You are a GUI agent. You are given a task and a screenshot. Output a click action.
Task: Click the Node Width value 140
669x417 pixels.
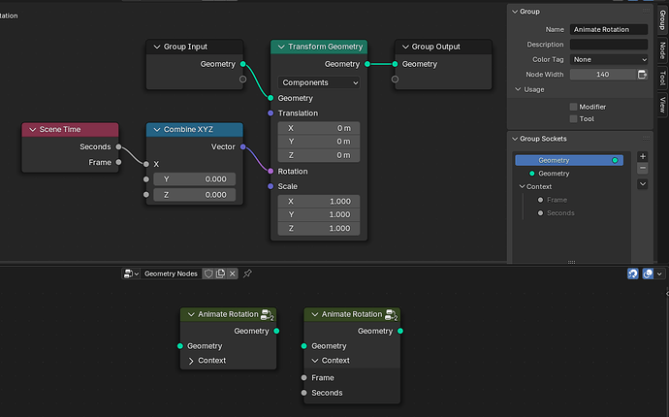(x=603, y=75)
